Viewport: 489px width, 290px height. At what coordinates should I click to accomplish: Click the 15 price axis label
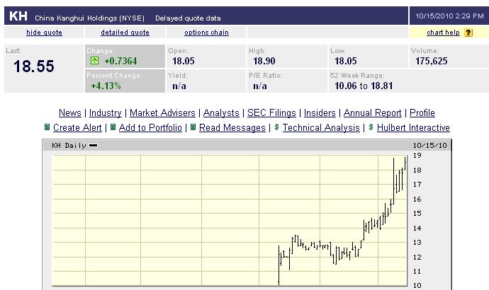pos(417,214)
